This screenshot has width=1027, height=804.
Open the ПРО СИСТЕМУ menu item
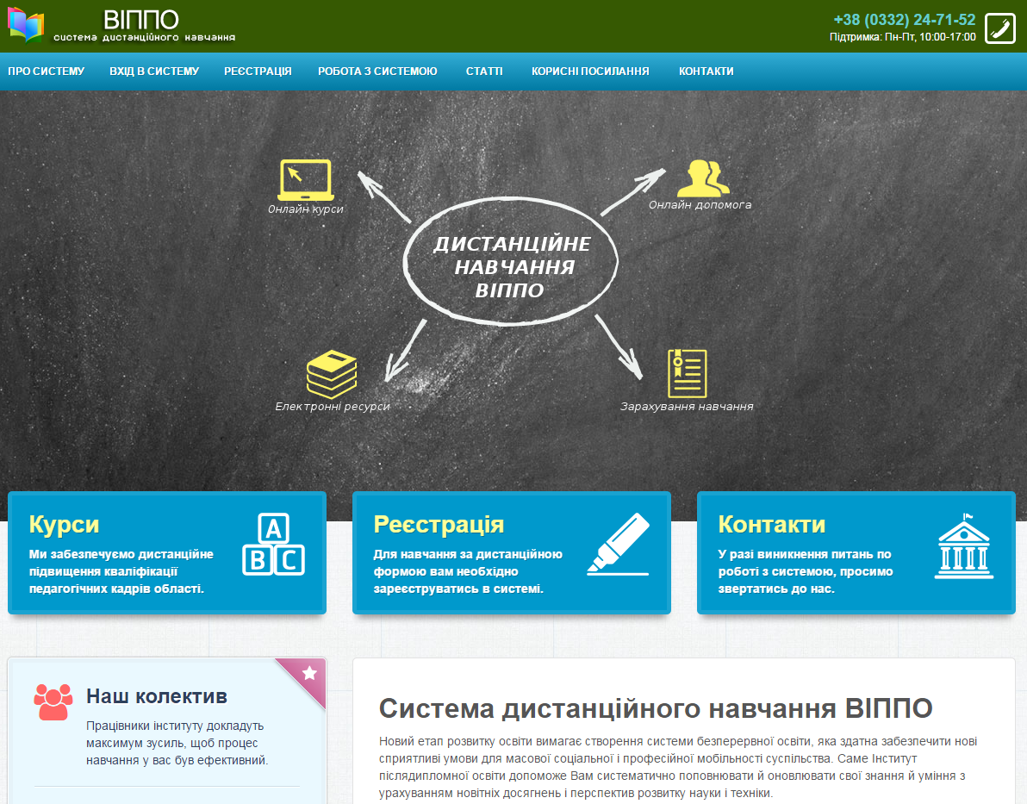tap(47, 71)
